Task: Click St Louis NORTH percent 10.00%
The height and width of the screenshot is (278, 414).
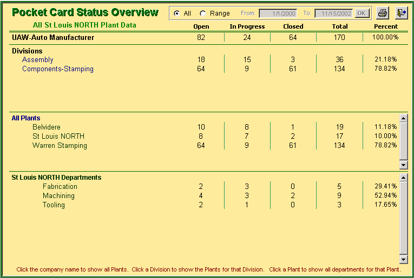Action: (385, 136)
